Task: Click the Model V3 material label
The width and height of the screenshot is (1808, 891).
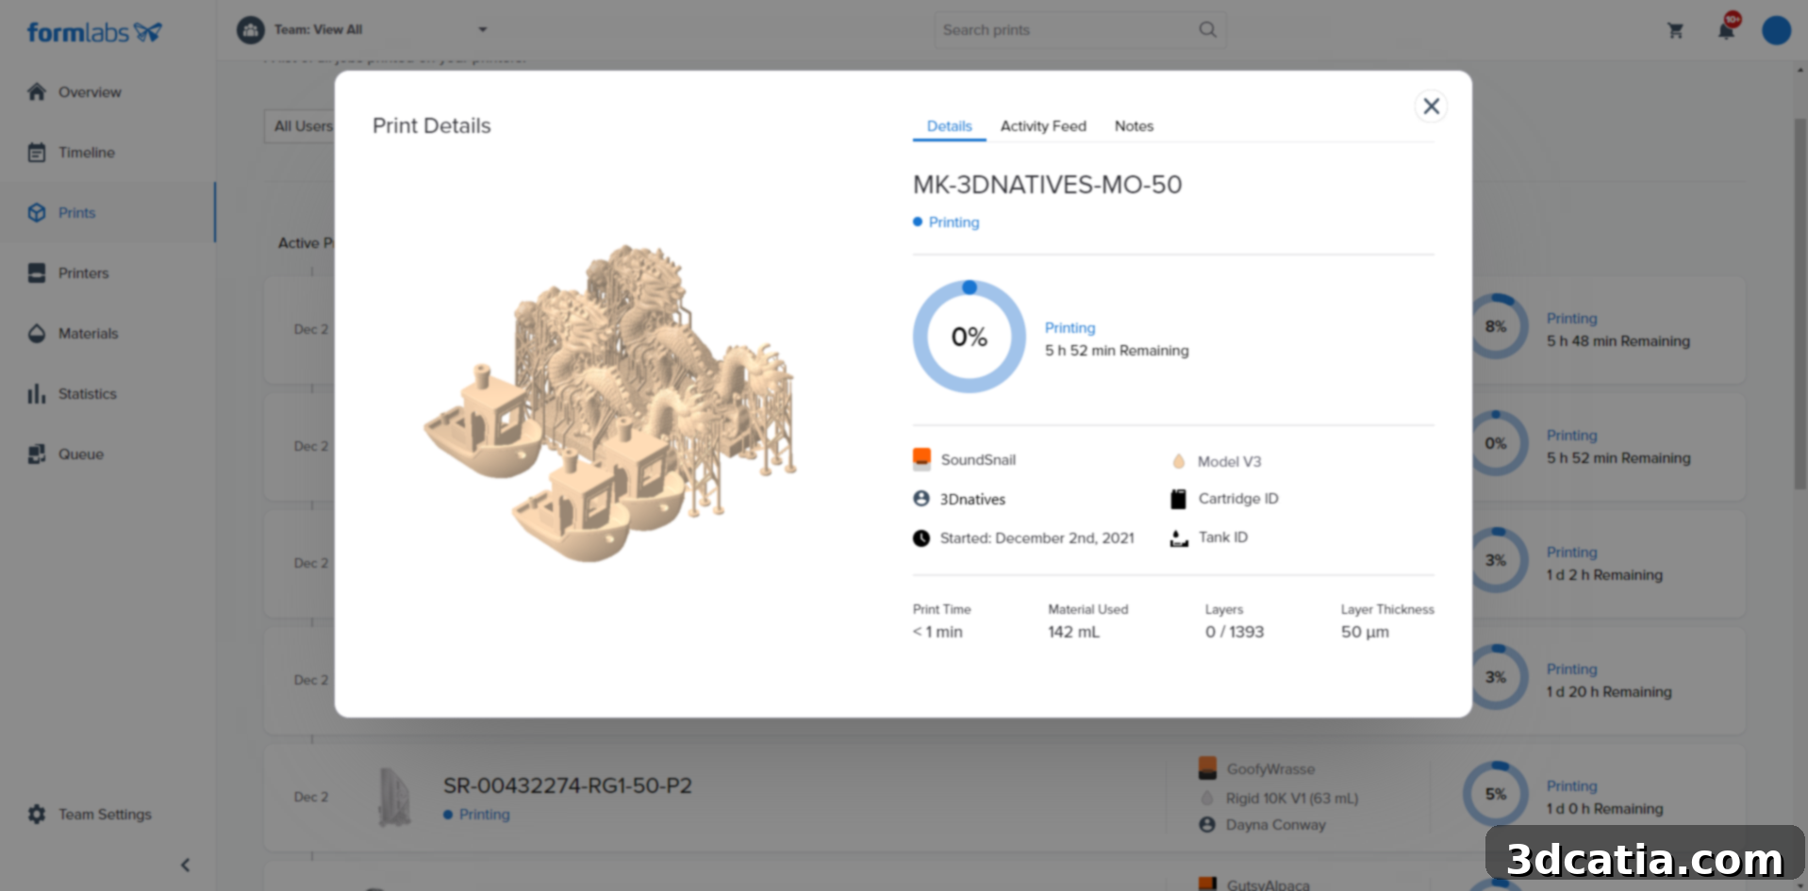Action: click(1229, 461)
